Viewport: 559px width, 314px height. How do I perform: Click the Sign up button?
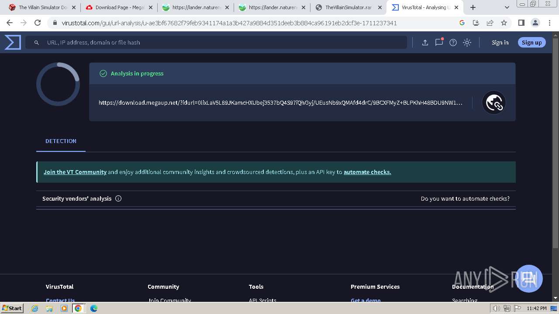531,42
